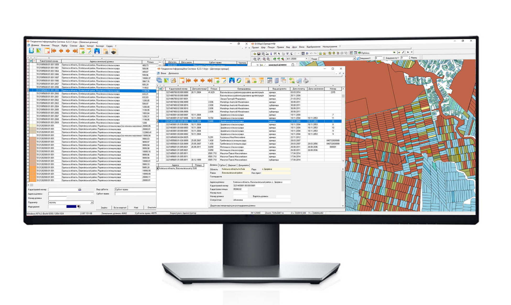Image resolution: width=511 pixels, height=305 pixels.
Task: Tick checkbox for row 5121085600:01:001:1859
Action: pos(31,65)
